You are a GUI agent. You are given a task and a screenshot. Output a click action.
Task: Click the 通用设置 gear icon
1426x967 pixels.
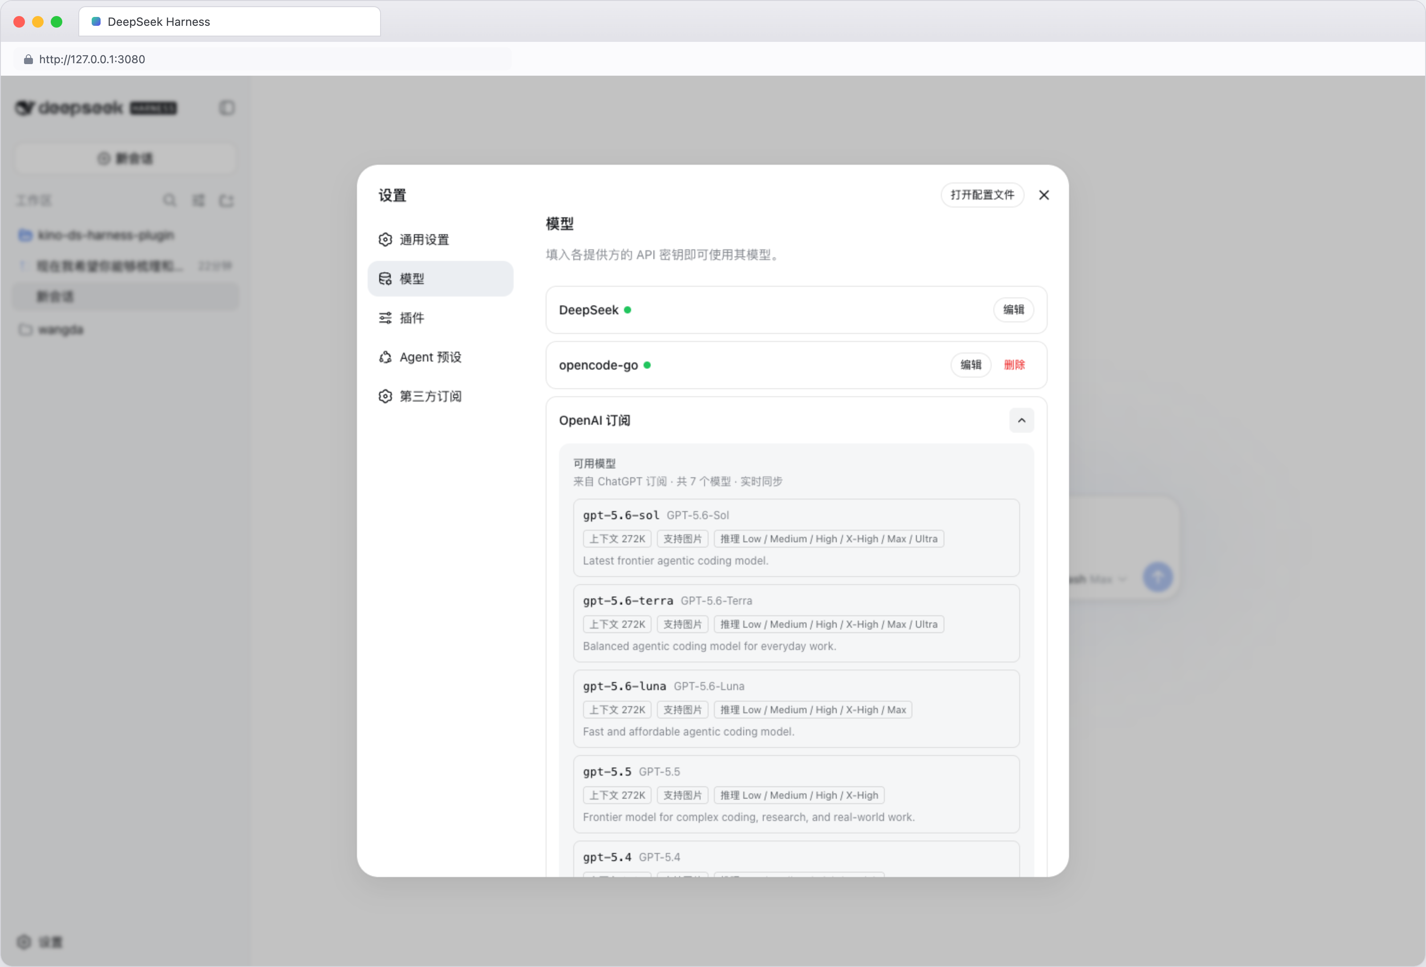point(385,240)
